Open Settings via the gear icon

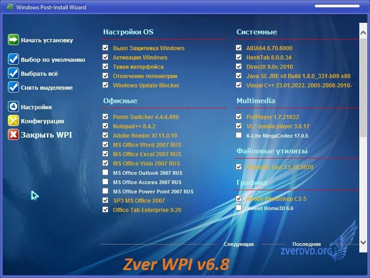tap(13, 106)
